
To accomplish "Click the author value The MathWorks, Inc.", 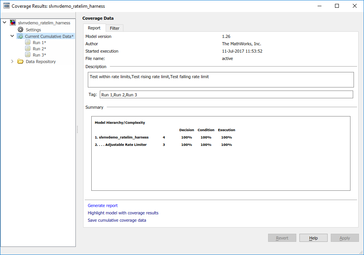I will (x=241, y=44).
